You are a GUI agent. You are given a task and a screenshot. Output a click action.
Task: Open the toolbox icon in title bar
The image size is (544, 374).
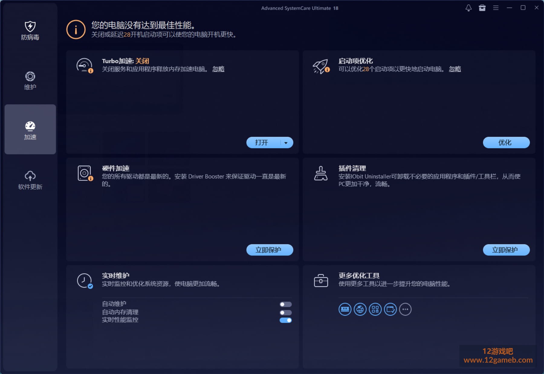482,8
